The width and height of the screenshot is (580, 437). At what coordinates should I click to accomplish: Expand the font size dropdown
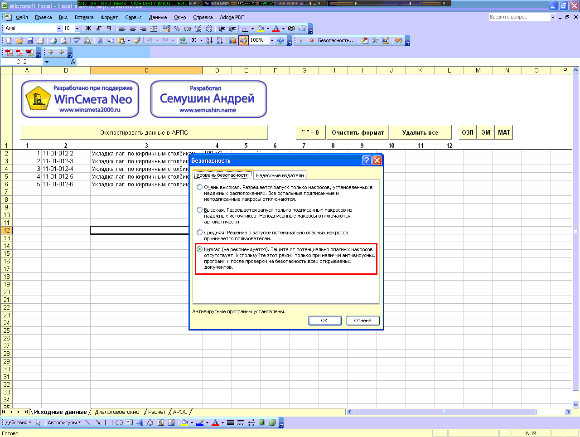(77, 29)
